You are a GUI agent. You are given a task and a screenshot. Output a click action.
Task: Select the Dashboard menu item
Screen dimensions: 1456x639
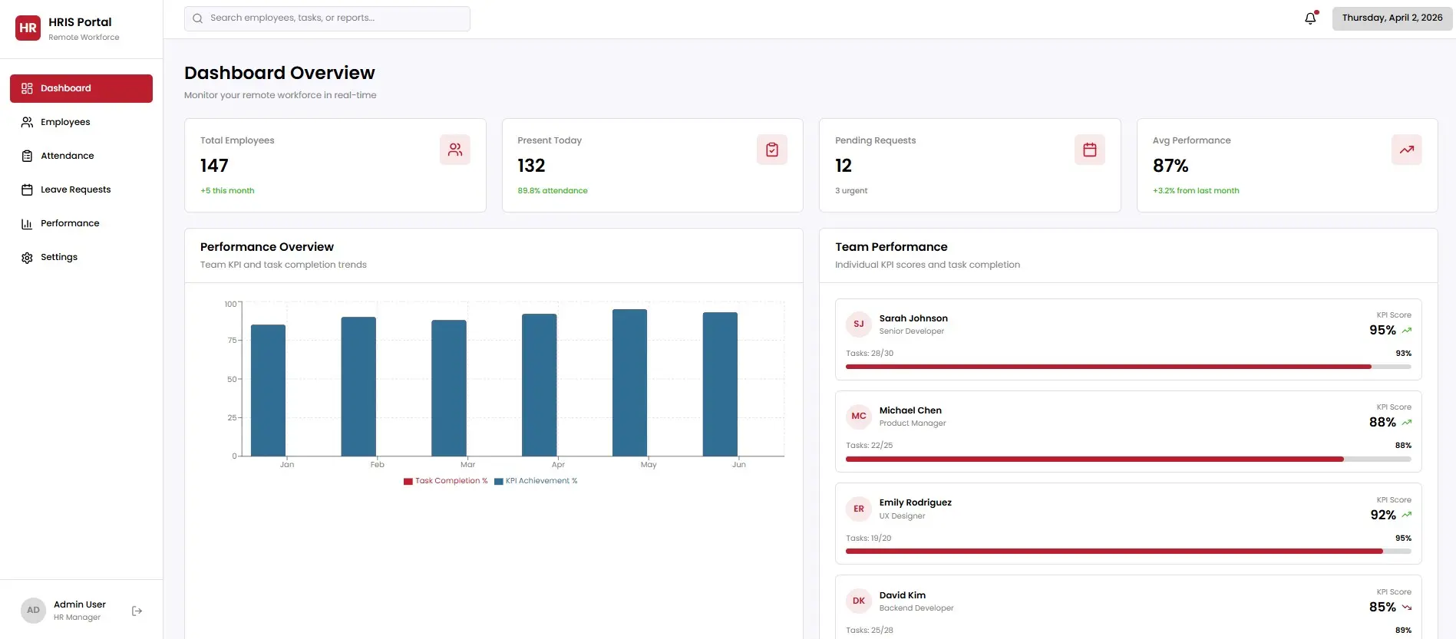81,88
